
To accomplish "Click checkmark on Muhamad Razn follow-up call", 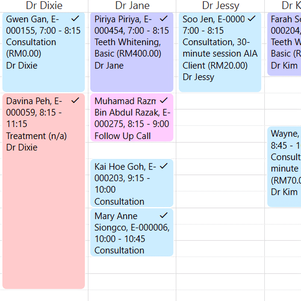I will pos(163,101).
